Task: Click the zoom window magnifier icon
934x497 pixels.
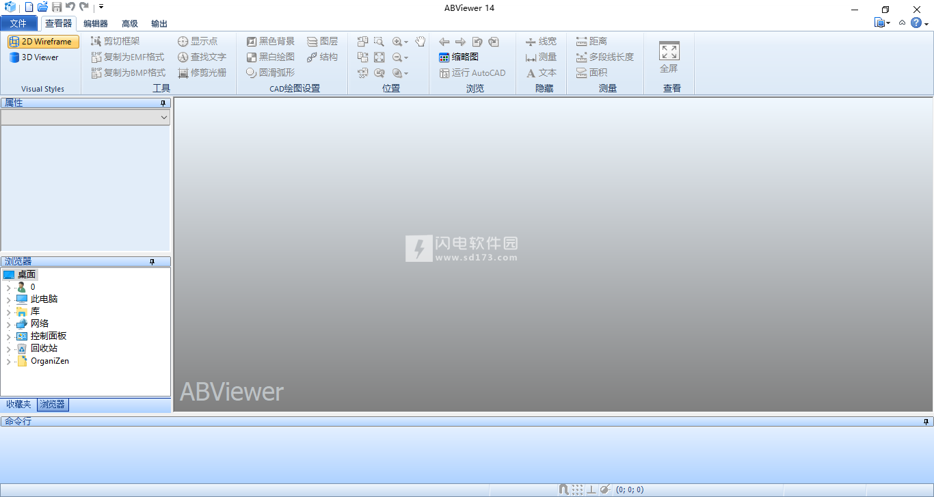Action: (379, 42)
